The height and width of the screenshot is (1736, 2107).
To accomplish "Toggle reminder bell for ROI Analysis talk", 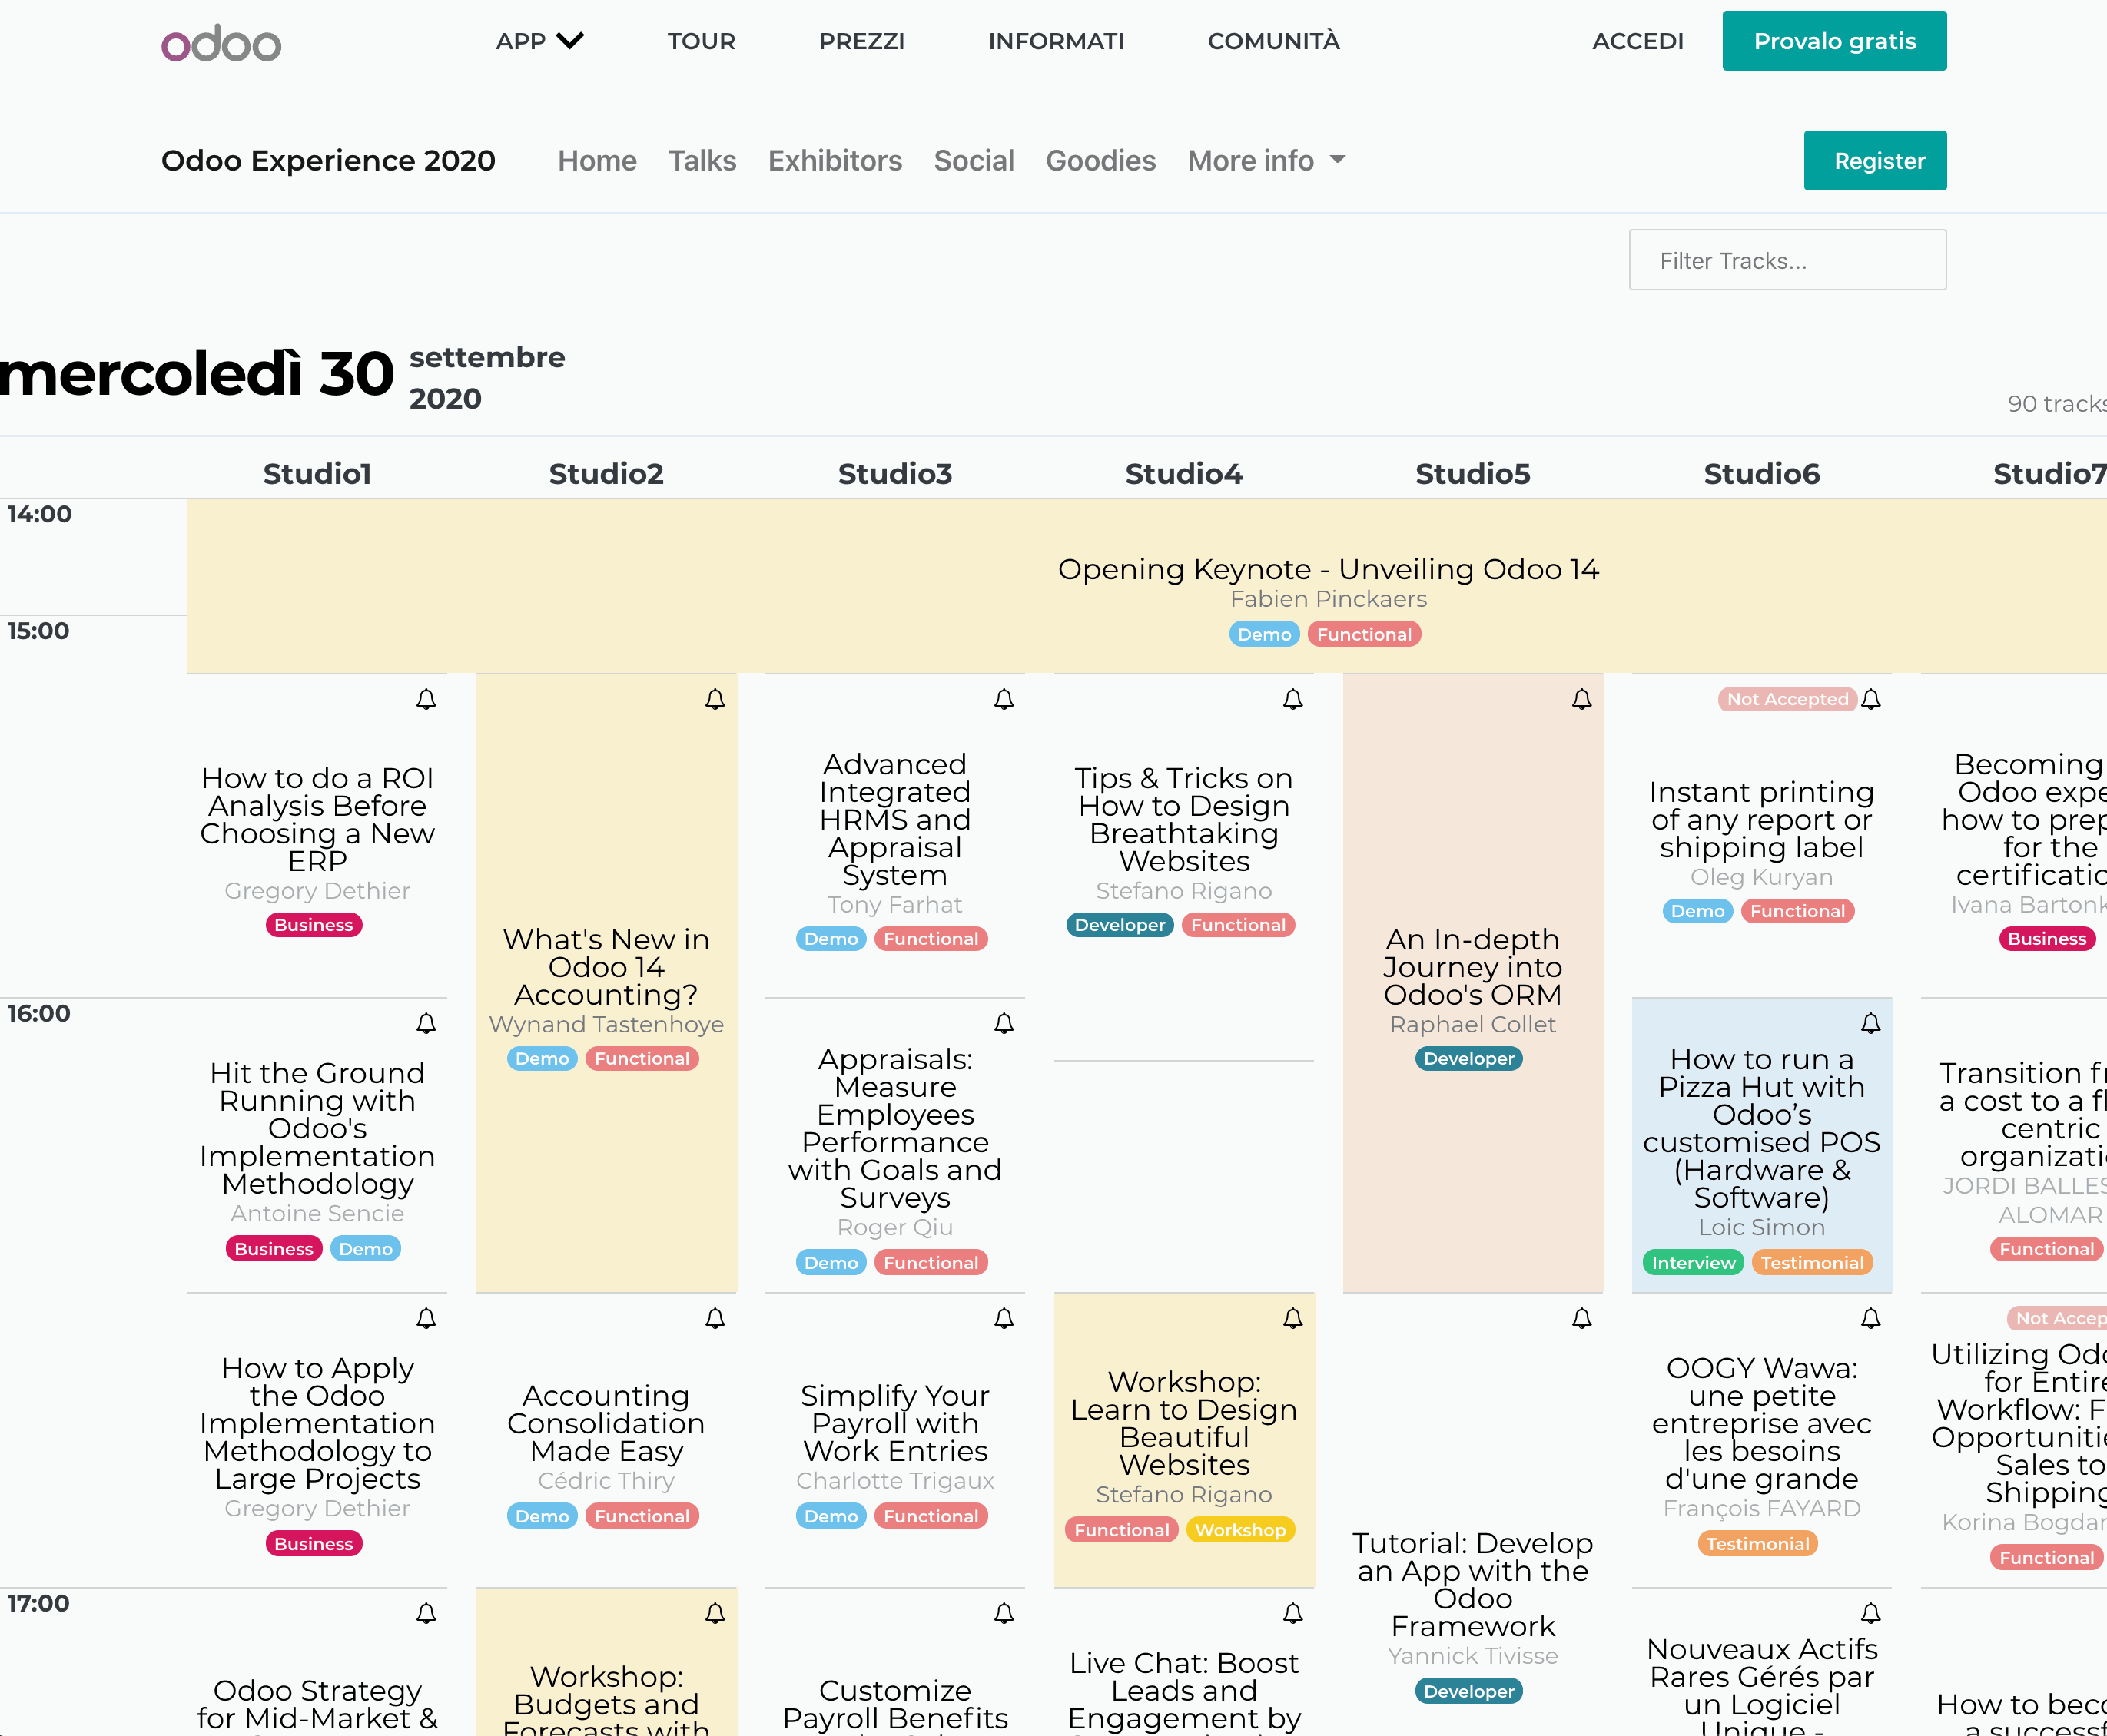I will (426, 699).
